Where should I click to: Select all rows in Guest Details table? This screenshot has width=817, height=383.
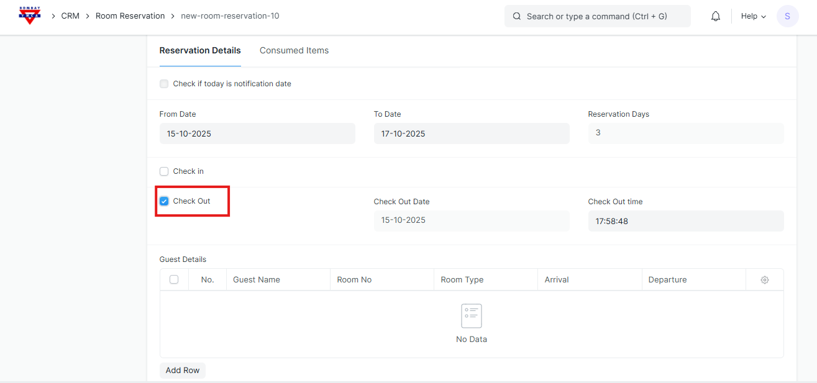tap(174, 280)
